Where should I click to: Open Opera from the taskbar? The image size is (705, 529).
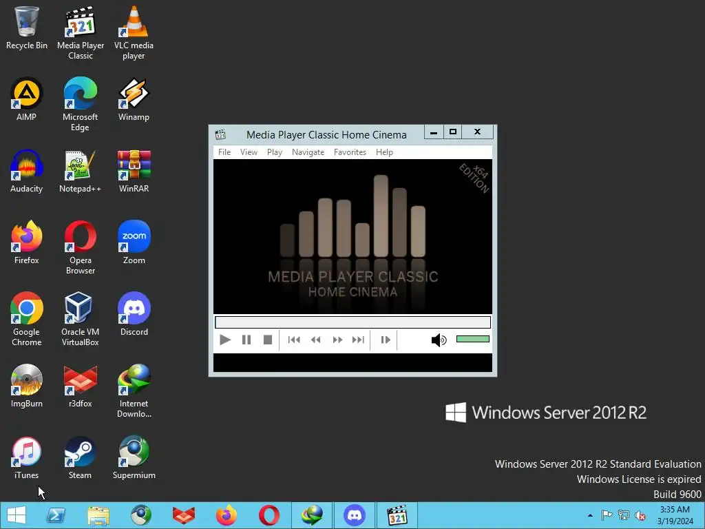tap(269, 515)
